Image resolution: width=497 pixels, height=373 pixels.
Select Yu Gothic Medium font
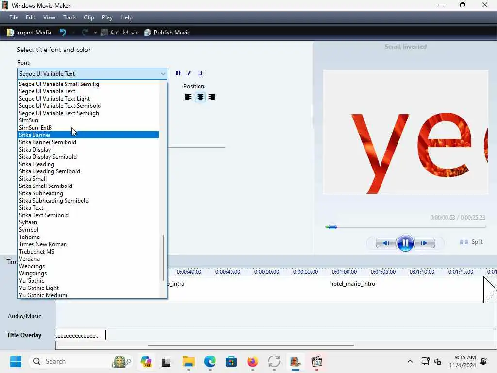[x=88, y=295]
